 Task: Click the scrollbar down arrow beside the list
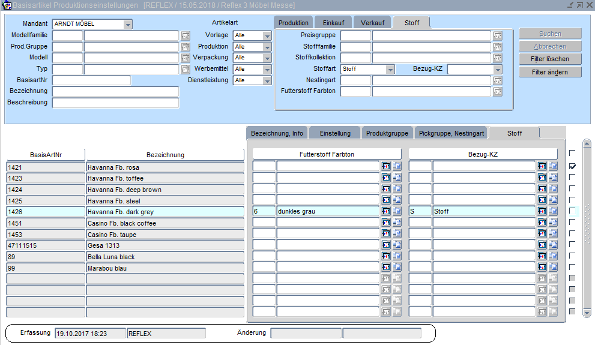click(587, 313)
